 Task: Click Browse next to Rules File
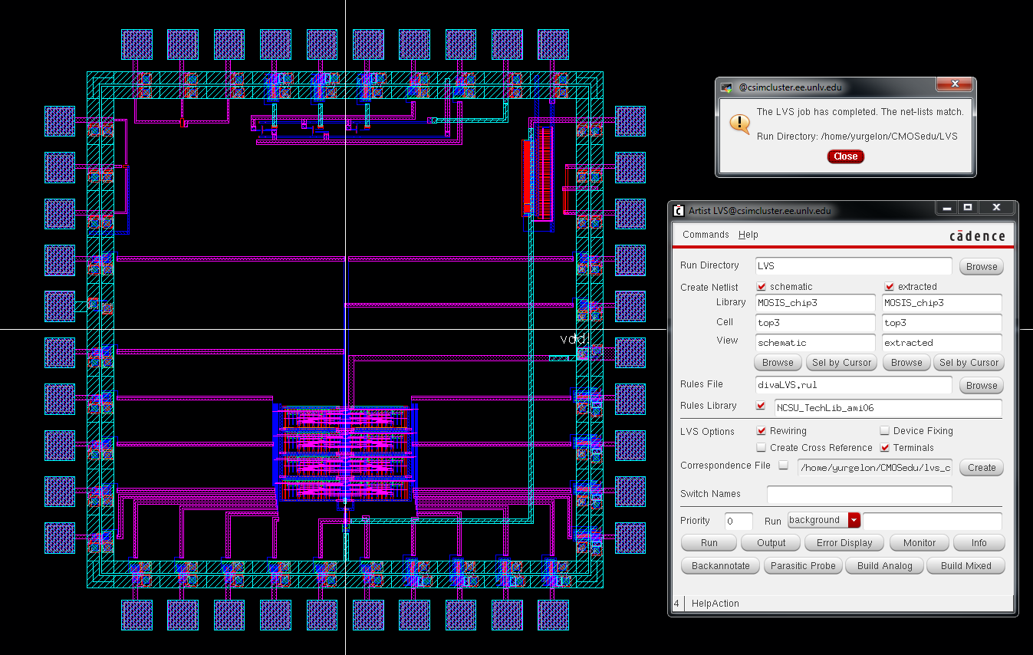981,386
